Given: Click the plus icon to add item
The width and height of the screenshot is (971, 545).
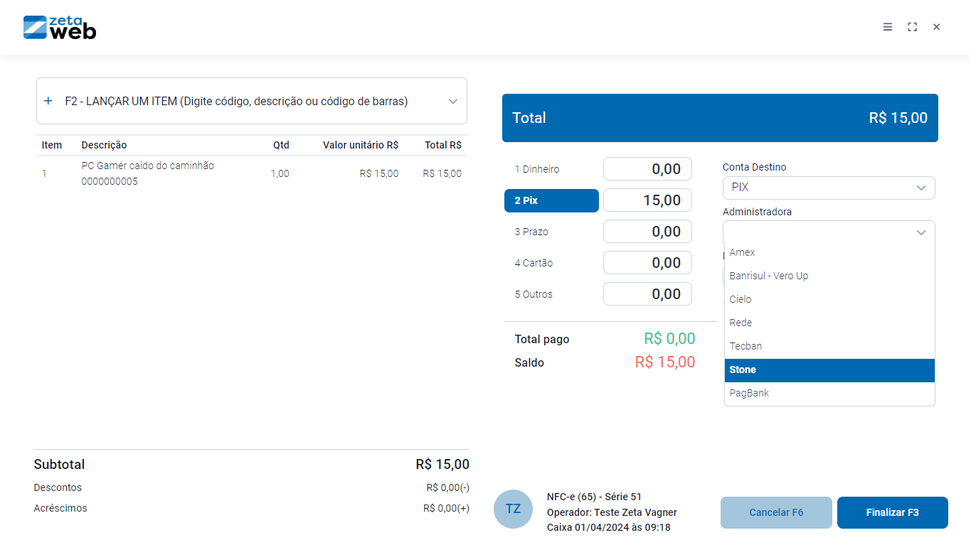Looking at the screenshot, I should [x=48, y=101].
